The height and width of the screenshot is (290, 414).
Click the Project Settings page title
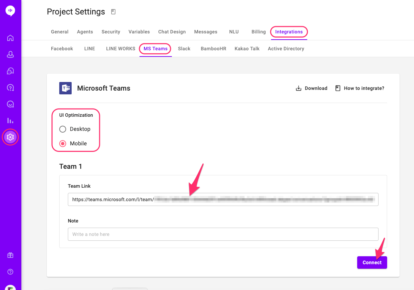click(76, 12)
